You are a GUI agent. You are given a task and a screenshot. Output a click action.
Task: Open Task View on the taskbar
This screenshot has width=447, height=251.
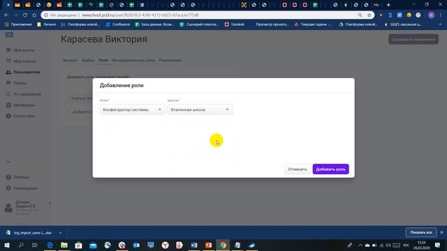[x=35, y=245]
